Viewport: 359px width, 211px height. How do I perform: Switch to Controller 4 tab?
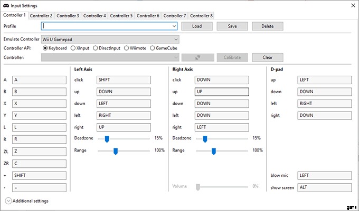(x=95, y=16)
